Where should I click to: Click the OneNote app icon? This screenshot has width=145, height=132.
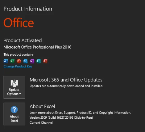pyautogui.click(x=32, y=61)
